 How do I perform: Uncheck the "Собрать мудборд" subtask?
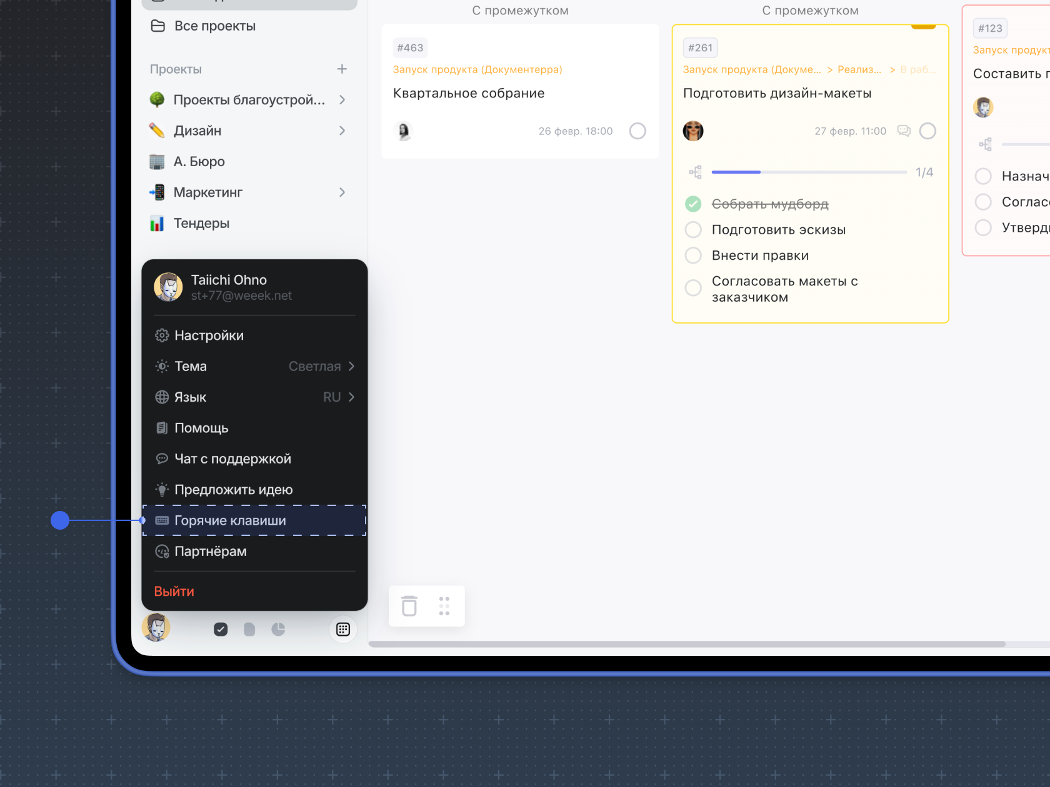coord(693,204)
